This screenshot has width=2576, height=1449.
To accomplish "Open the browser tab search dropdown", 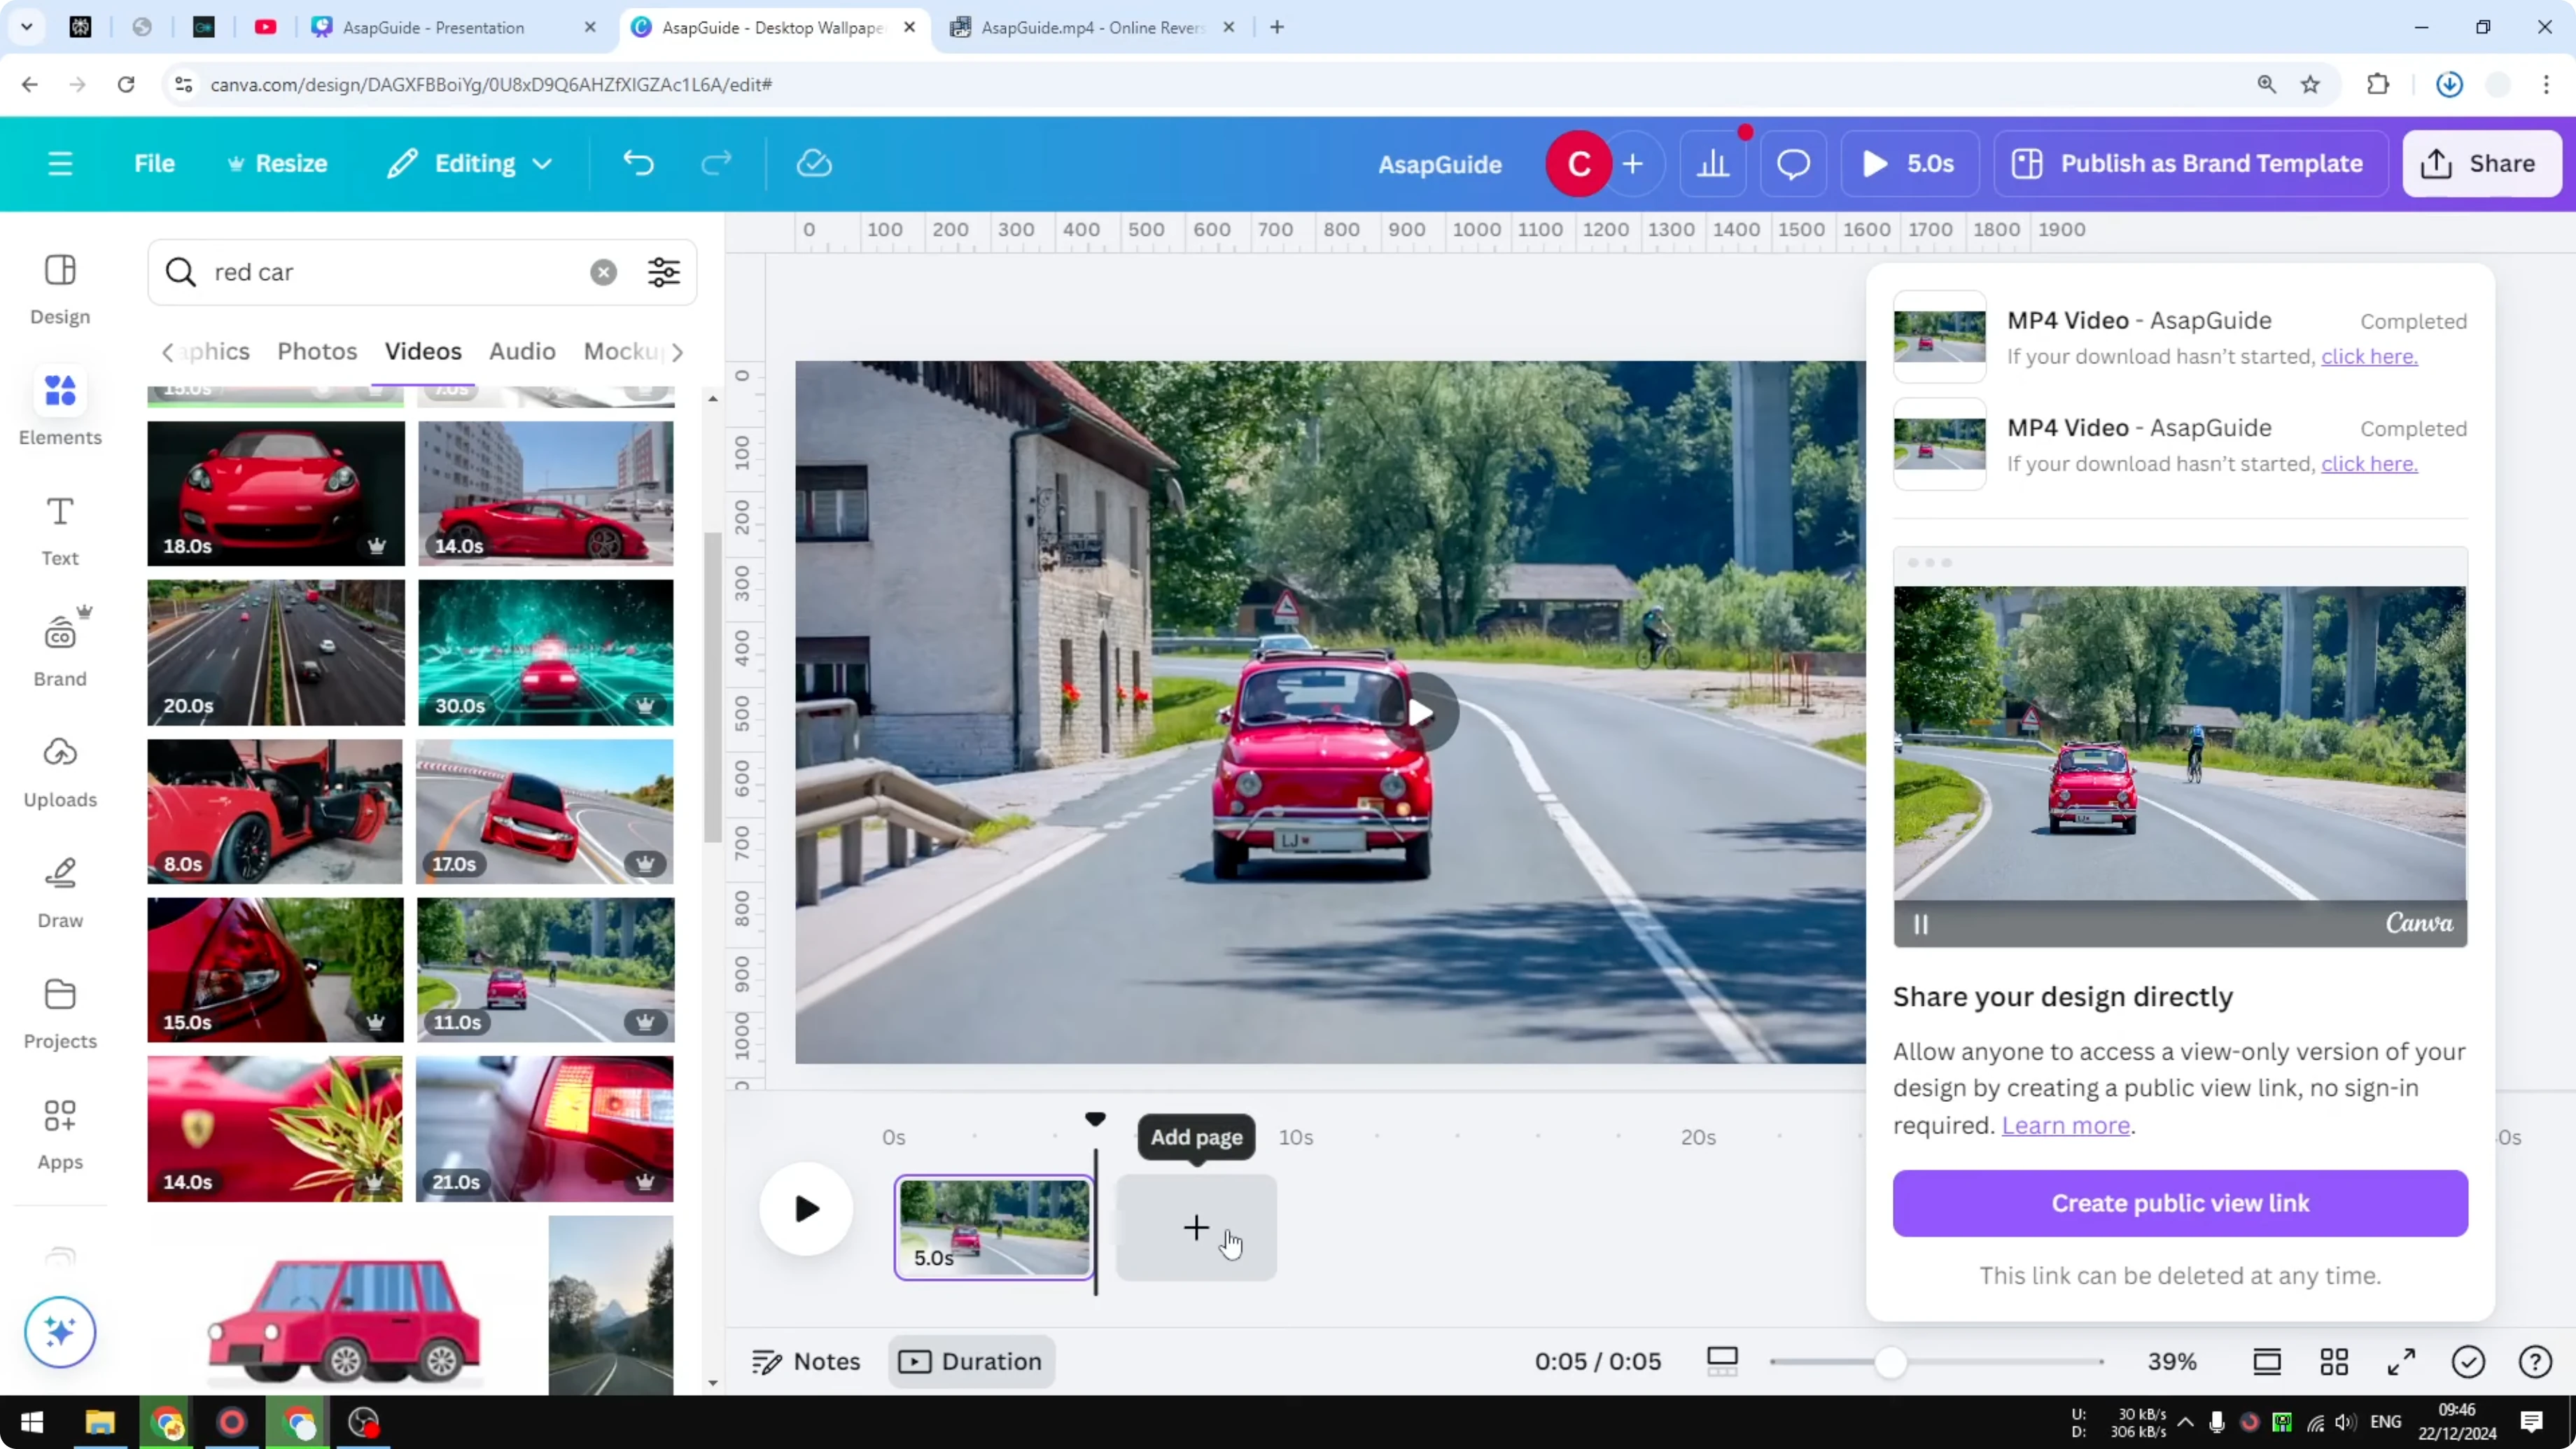I will click(27, 27).
